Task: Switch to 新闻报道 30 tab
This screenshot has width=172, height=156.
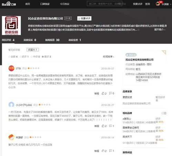Action: (x=52, y=40)
